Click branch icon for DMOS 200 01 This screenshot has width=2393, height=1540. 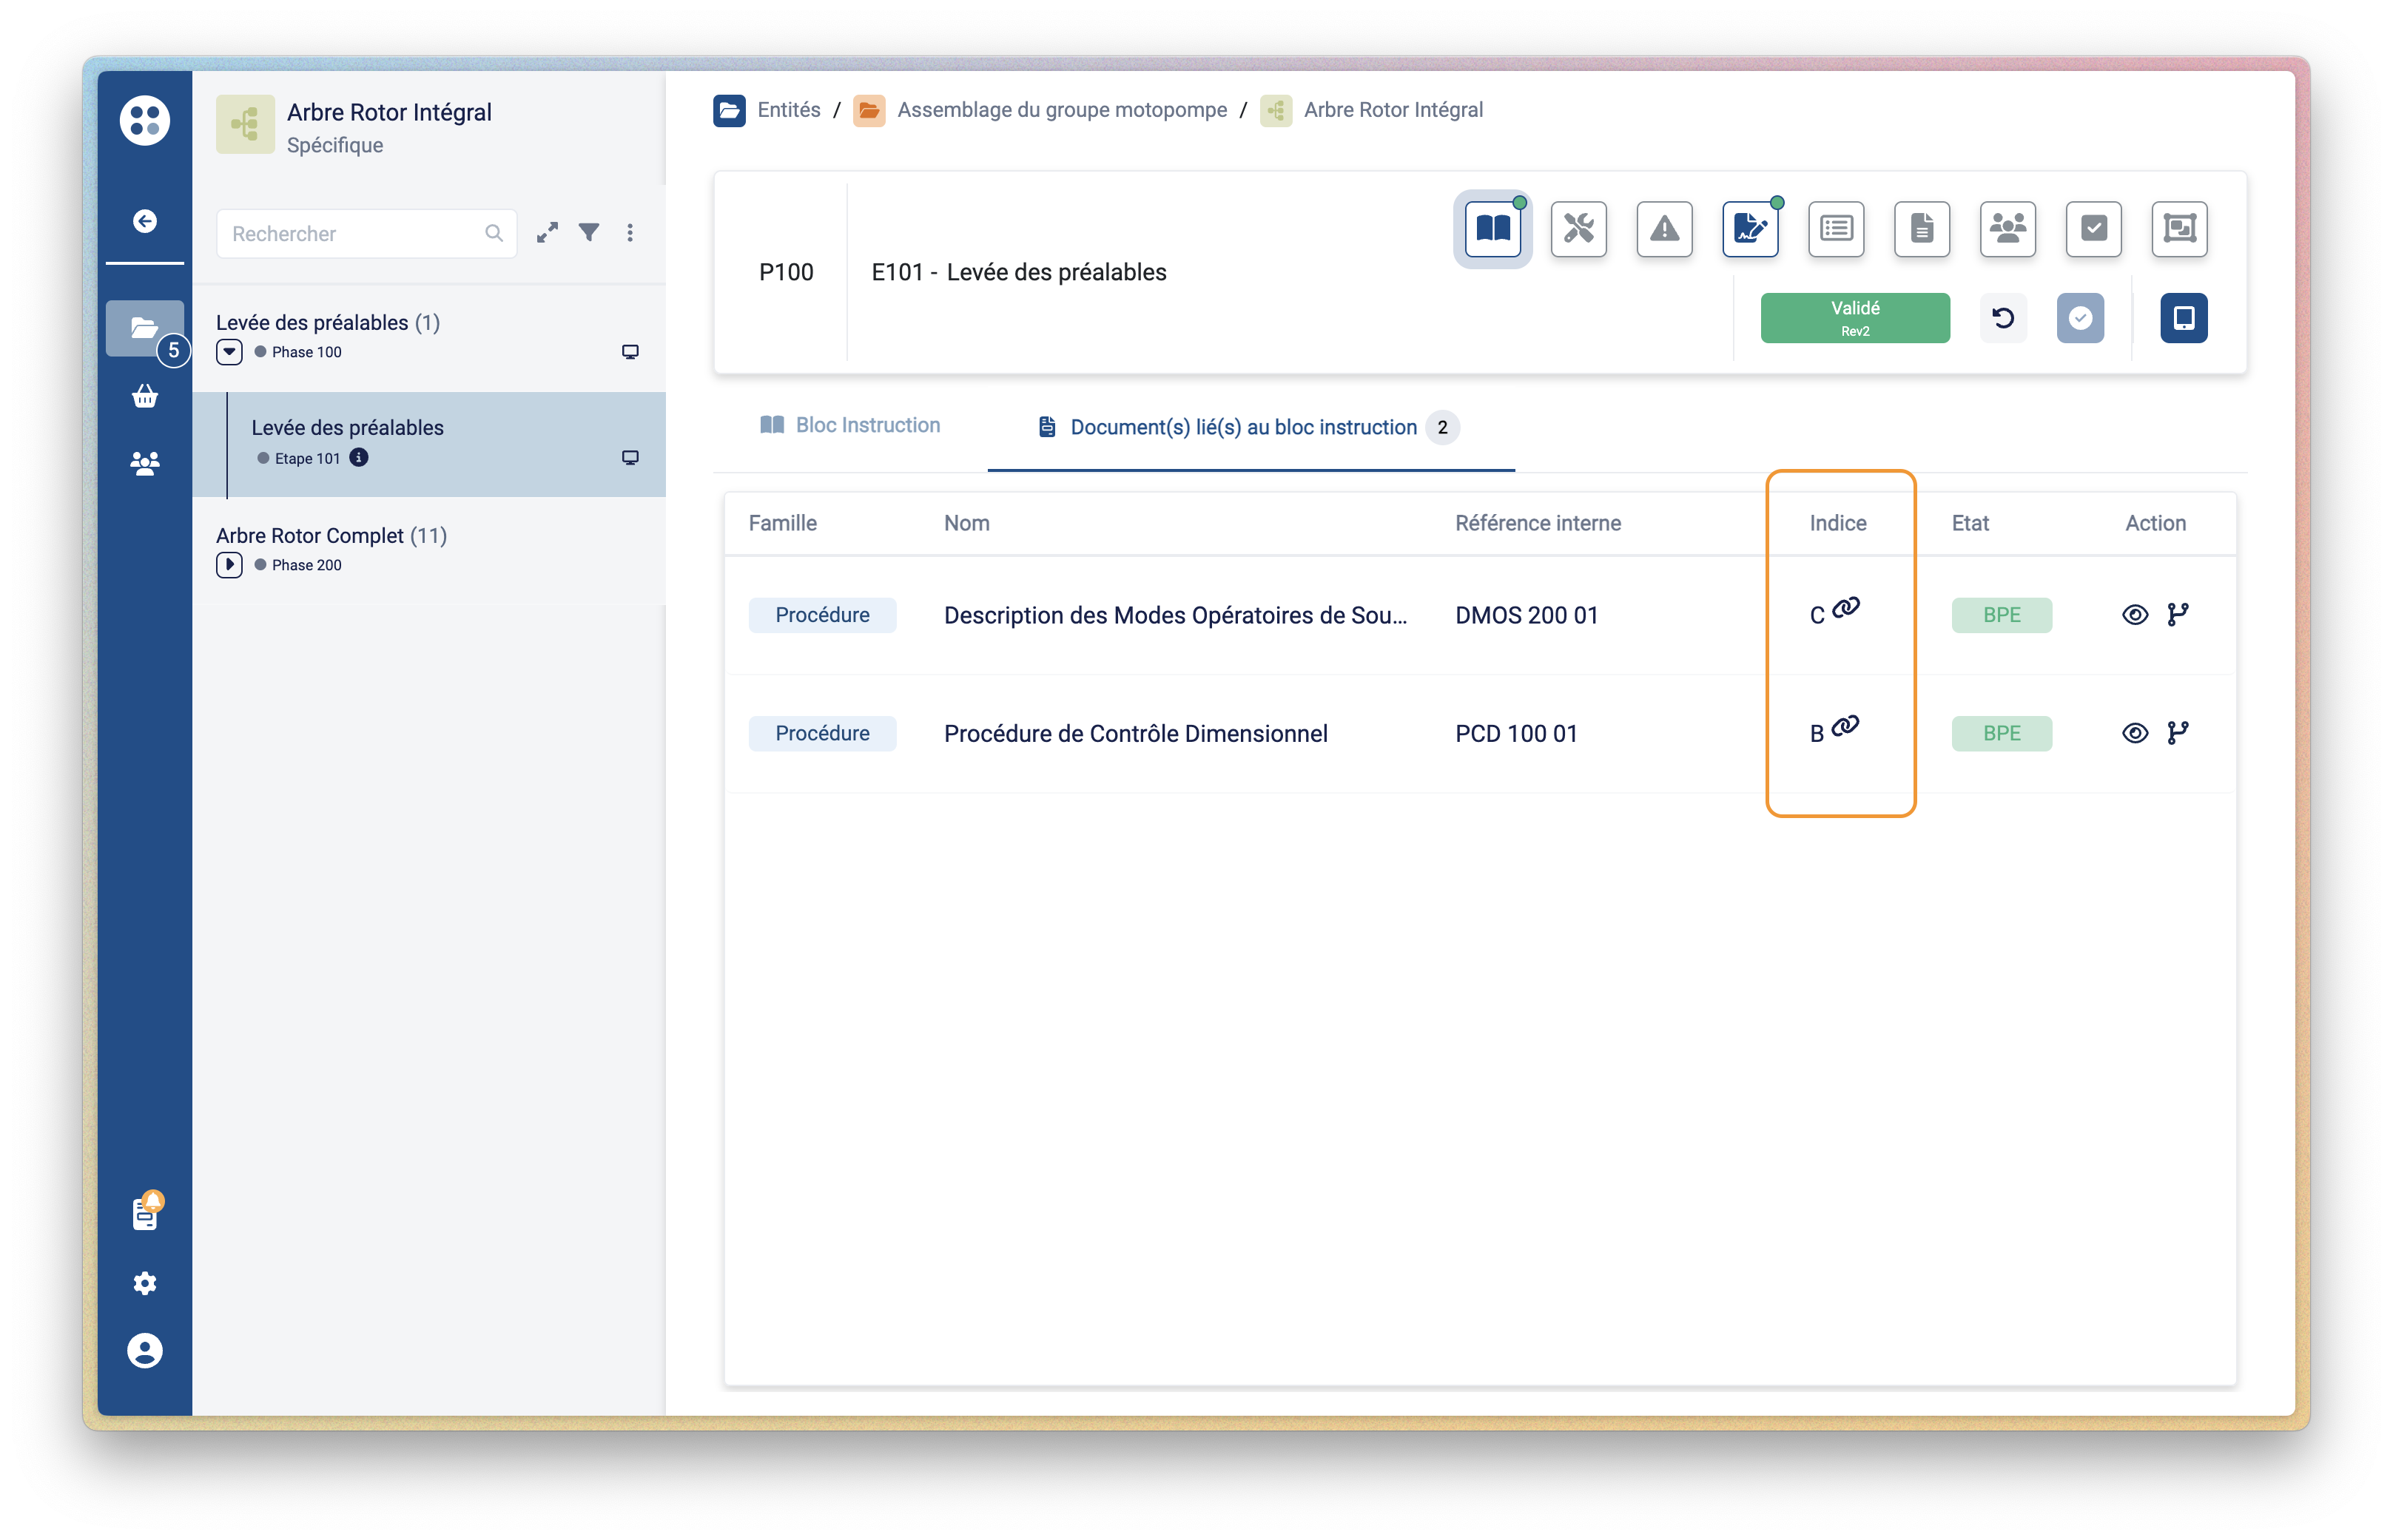pyautogui.click(x=2177, y=614)
